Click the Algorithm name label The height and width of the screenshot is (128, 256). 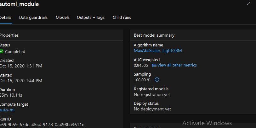coord(148,45)
